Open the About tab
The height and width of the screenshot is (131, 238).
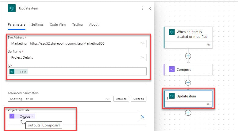coord(94,24)
